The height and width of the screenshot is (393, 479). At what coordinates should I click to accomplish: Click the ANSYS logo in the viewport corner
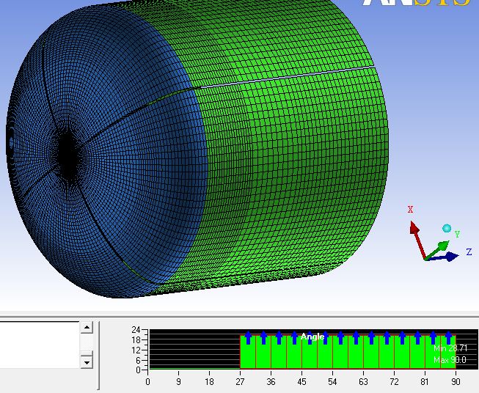tap(416, 4)
